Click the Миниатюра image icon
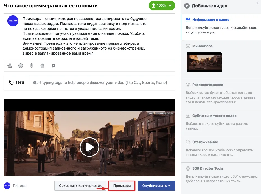This screenshot has height=194, width=261. click(x=188, y=46)
